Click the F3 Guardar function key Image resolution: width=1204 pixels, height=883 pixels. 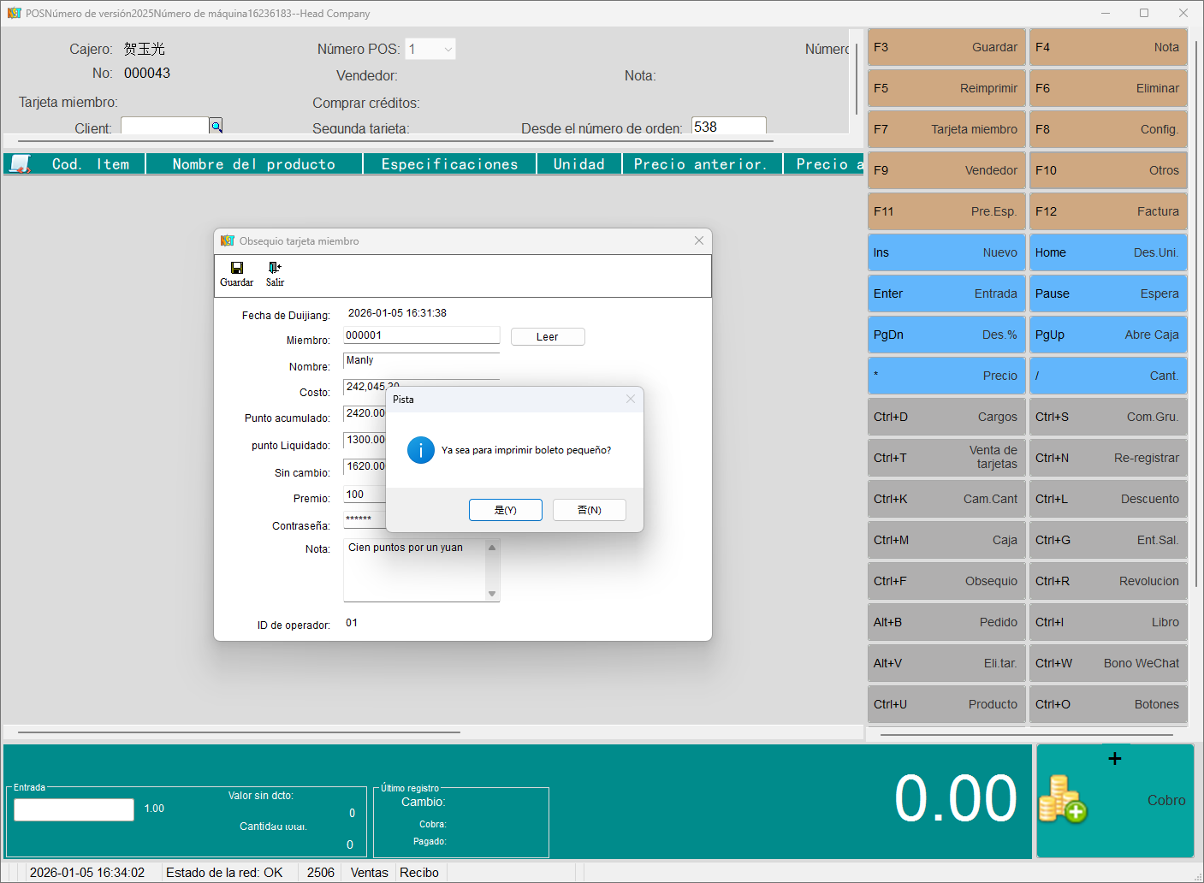[x=946, y=47]
